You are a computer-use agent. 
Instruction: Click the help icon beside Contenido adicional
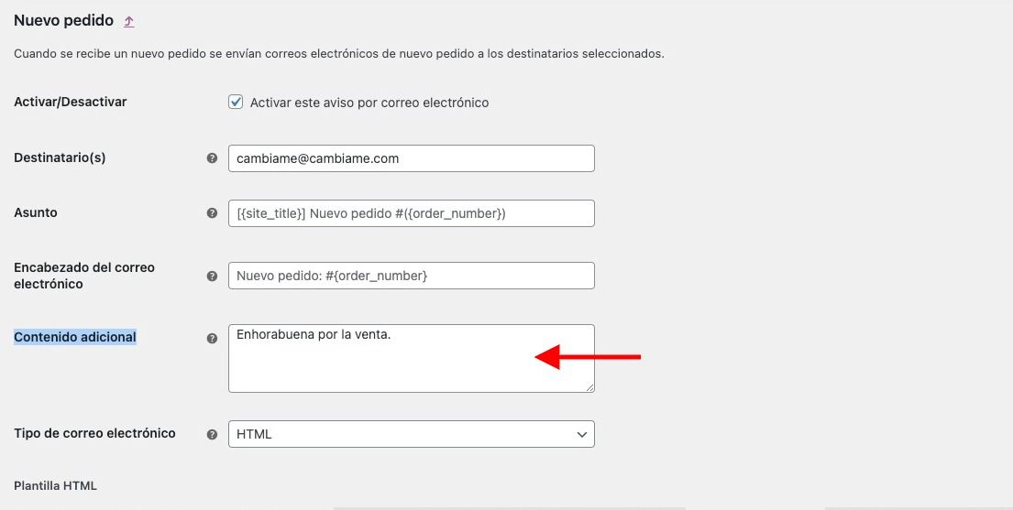(212, 338)
